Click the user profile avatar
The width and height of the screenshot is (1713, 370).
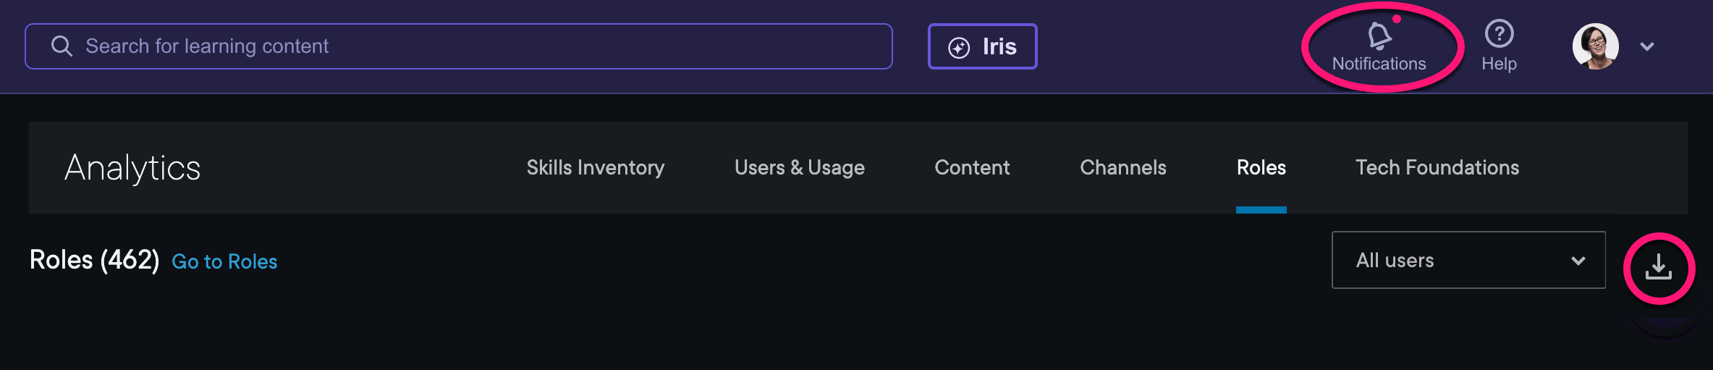click(1595, 46)
